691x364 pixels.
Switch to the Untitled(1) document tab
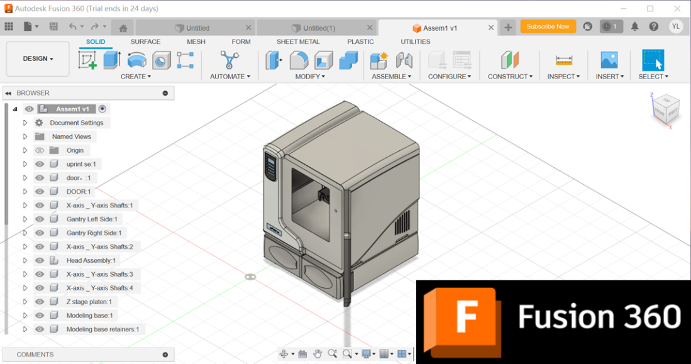click(316, 28)
